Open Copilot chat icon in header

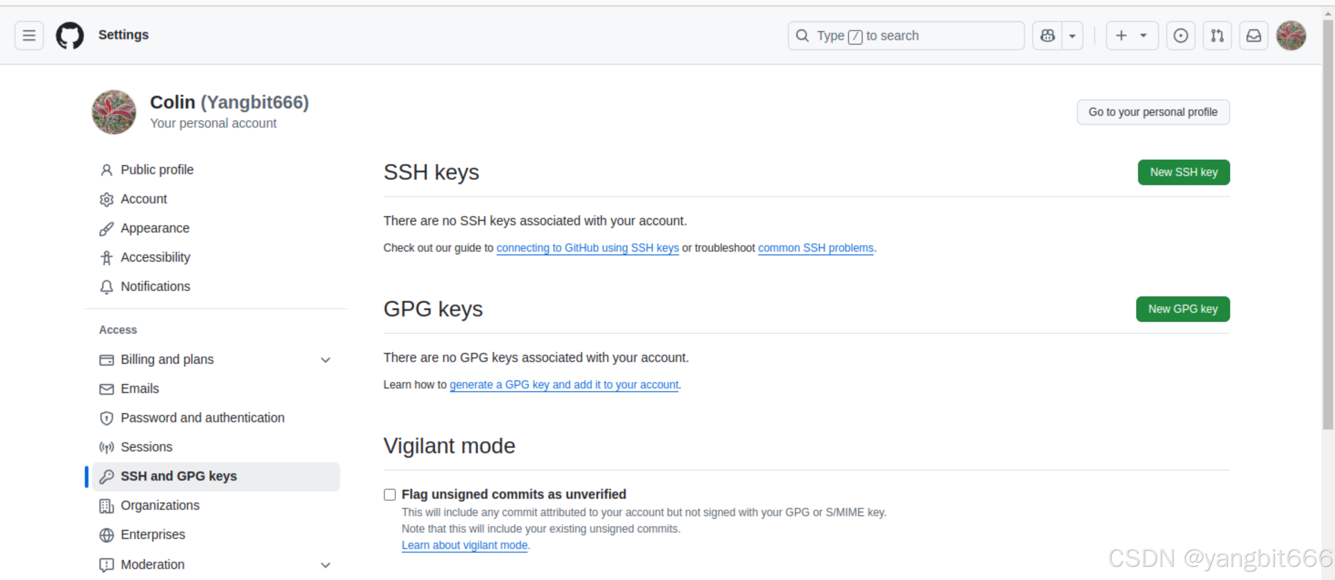tap(1047, 35)
